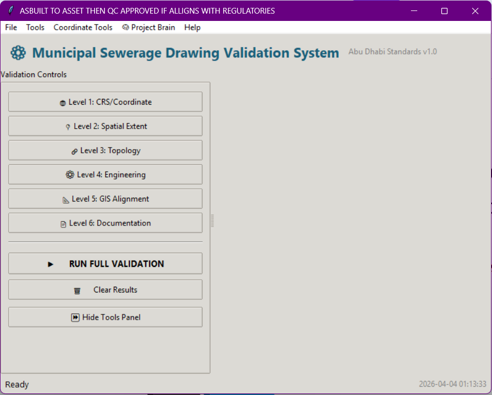The width and height of the screenshot is (492, 395).
Task: Open the Help menu
Action: [x=192, y=28]
